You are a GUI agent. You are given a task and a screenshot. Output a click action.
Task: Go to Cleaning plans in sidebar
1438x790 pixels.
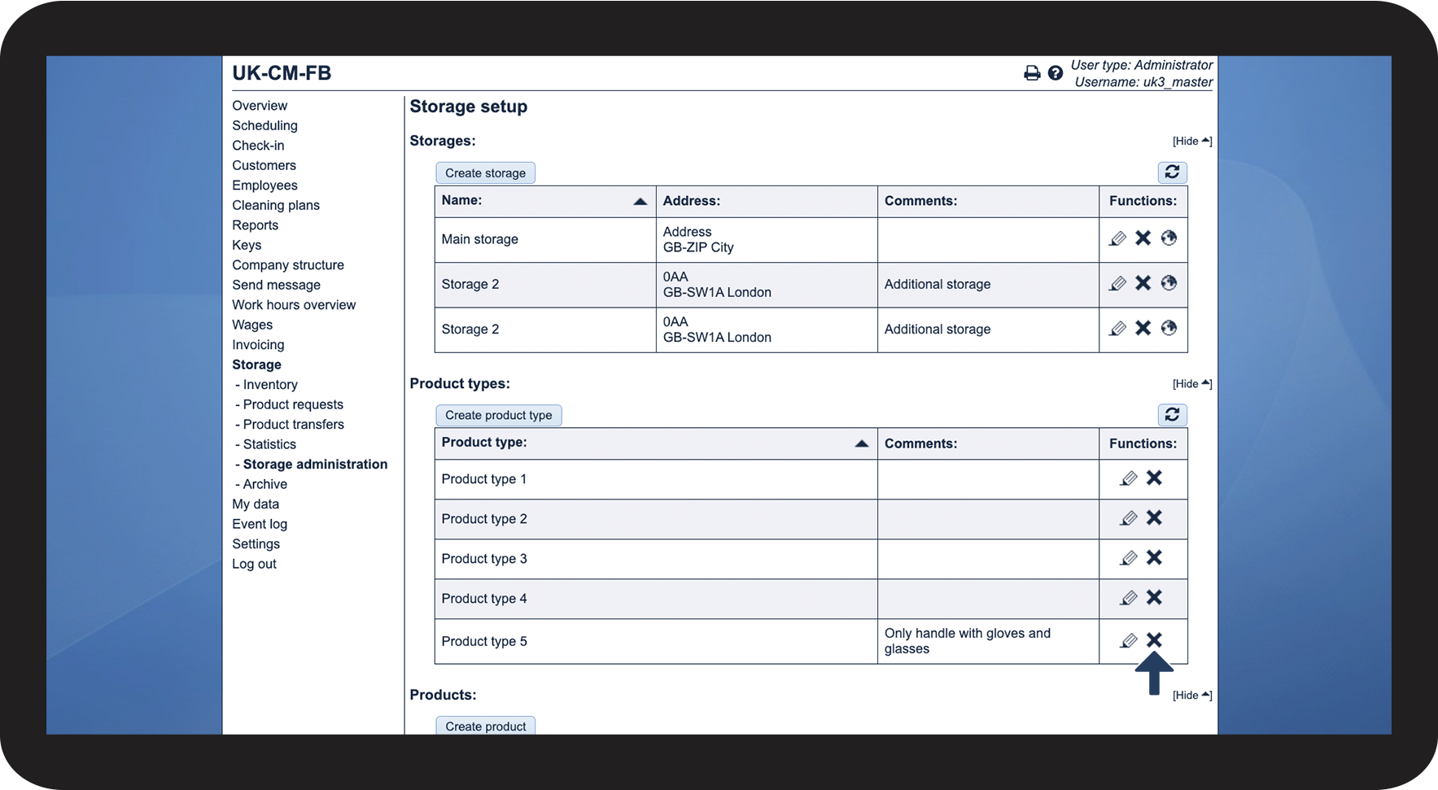click(276, 205)
